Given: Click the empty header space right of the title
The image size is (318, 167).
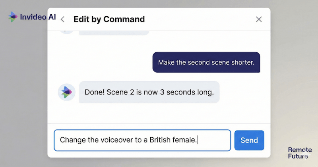Looking at the screenshot, I should pyautogui.click(x=199, y=19).
